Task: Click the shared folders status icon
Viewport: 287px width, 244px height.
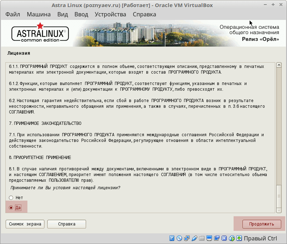Action: [x=202, y=238]
